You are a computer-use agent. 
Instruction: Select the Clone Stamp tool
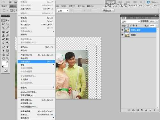coord(4,36)
